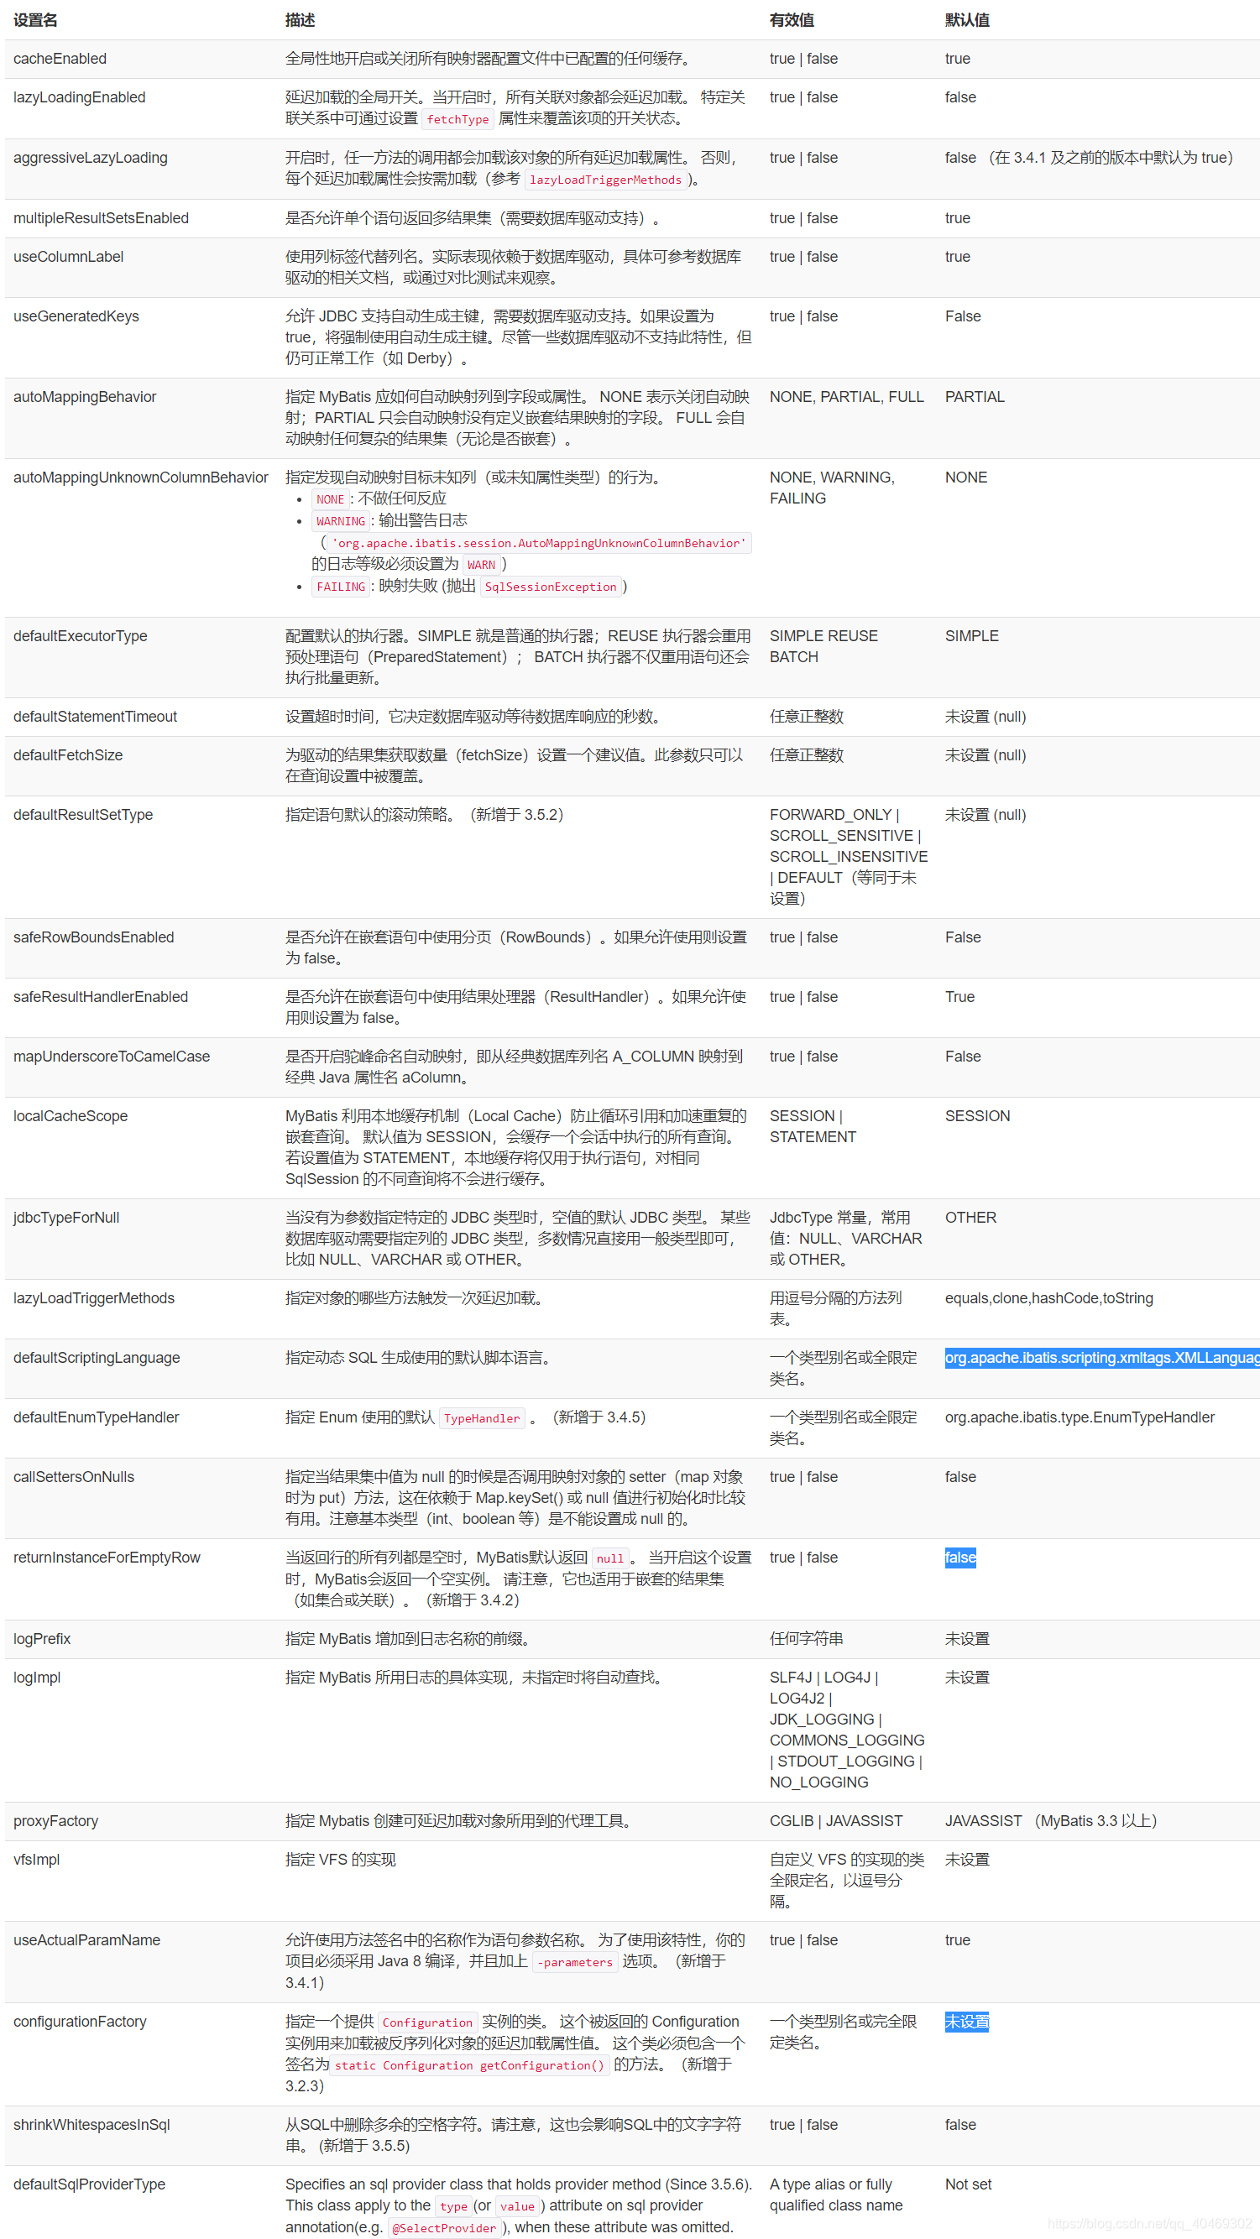1260x2239 pixels.
Task: Click the @SelectProvider code tag
Action: pos(444,2228)
